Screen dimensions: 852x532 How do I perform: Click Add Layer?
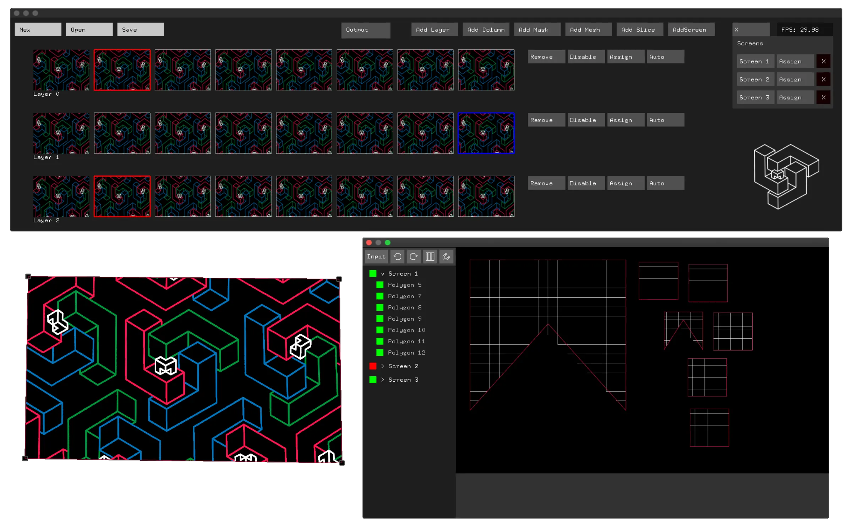[x=435, y=30]
